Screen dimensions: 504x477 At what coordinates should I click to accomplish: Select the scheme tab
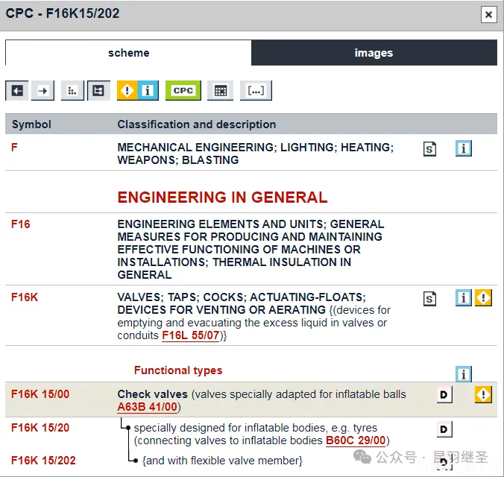click(128, 53)
